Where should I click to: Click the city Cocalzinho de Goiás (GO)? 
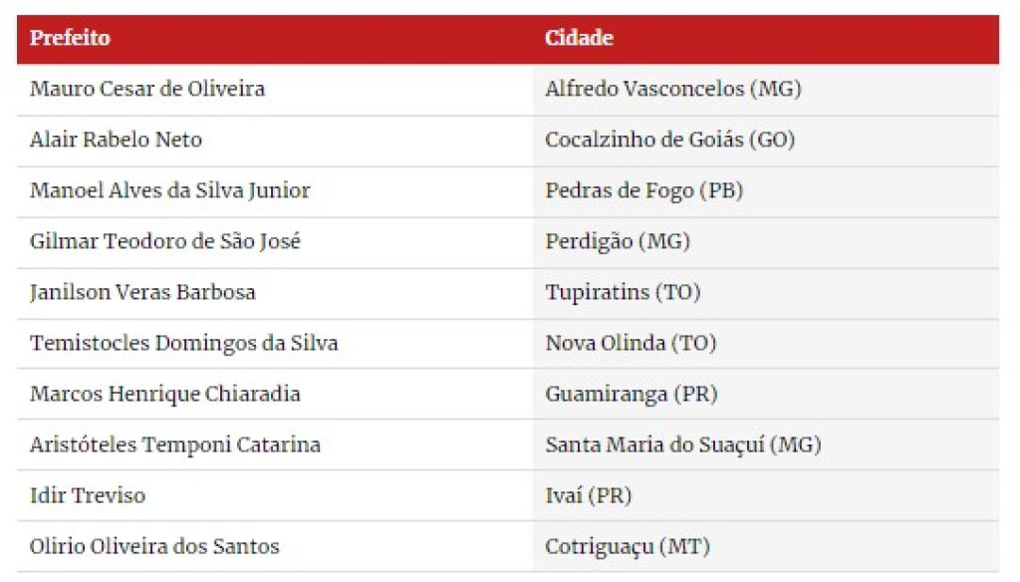pos(669,140)
